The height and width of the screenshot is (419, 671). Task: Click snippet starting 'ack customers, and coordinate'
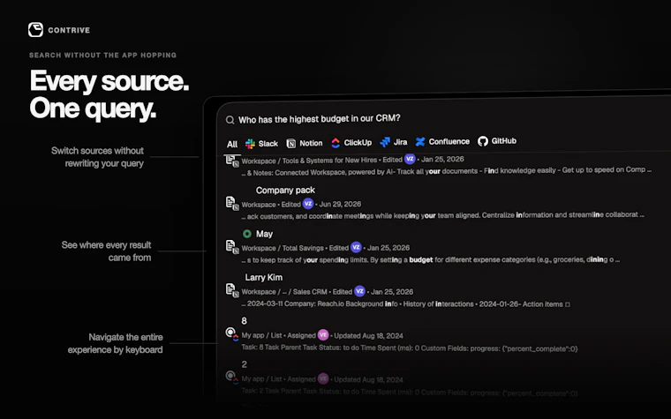pyautogui.click(x=442, y=215)
